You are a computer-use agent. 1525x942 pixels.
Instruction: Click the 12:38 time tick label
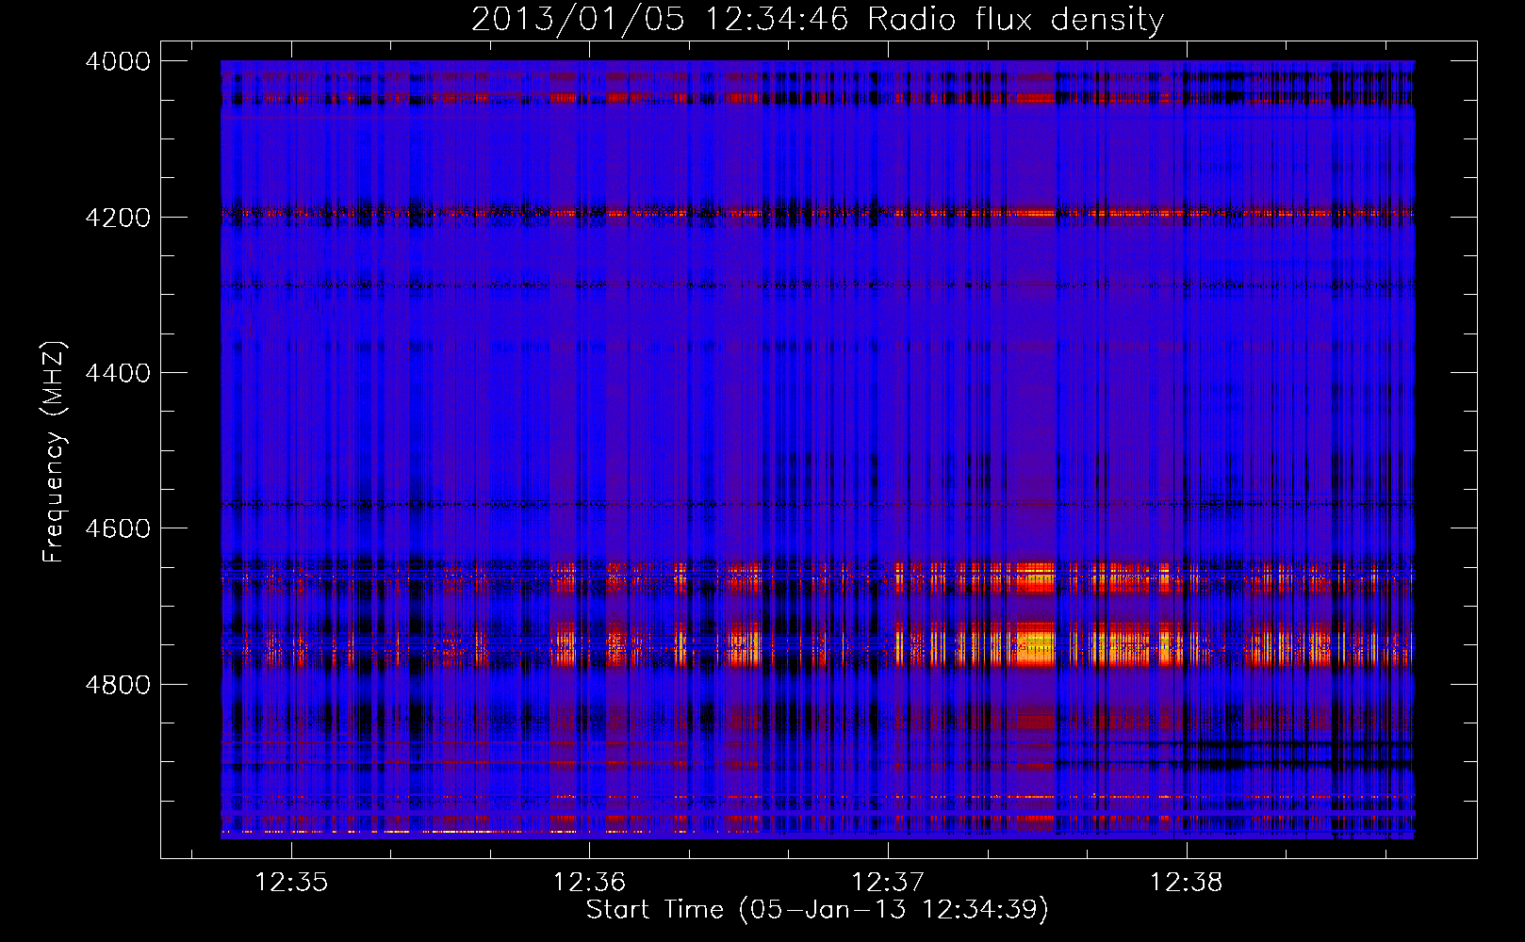pyautogui.click(x=1186, y=883)
